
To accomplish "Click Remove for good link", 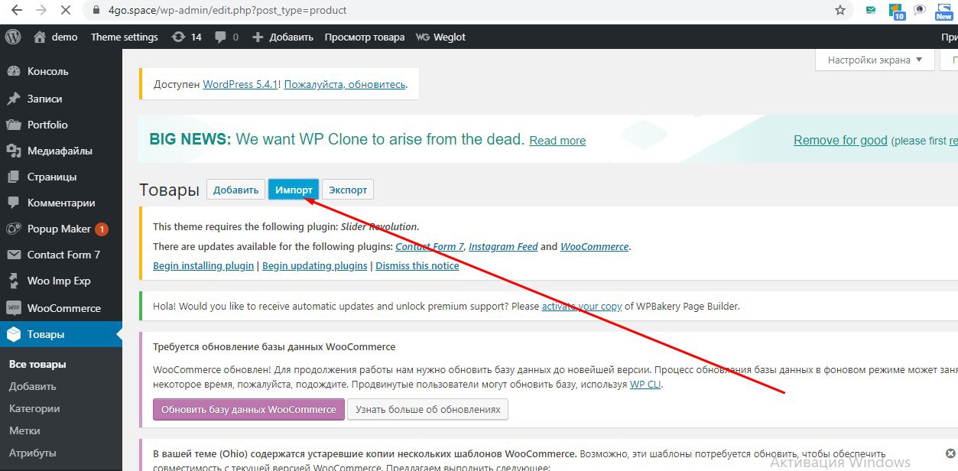I will point(840,140).
